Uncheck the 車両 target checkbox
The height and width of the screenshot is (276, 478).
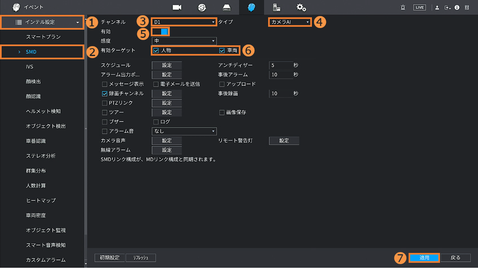pyautogui.click(x=222, y=51)
